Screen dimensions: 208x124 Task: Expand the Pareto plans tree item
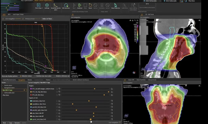pyautogui.click(x=2, y=85)
